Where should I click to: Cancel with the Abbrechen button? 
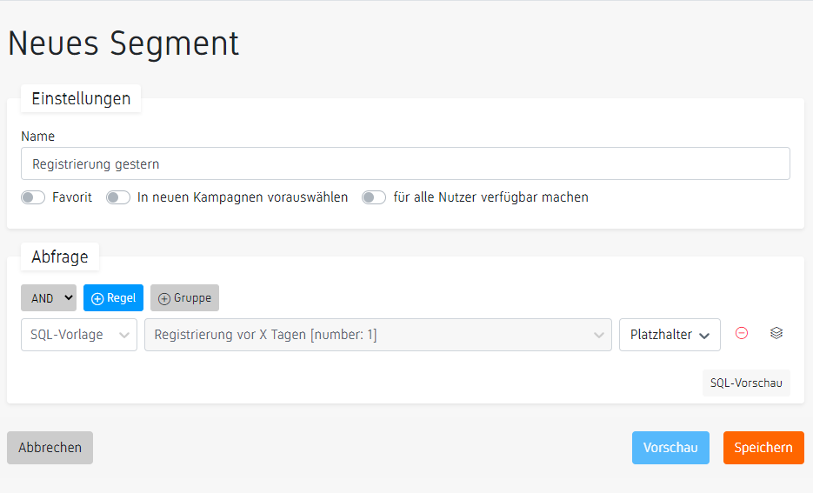[50, 448]
